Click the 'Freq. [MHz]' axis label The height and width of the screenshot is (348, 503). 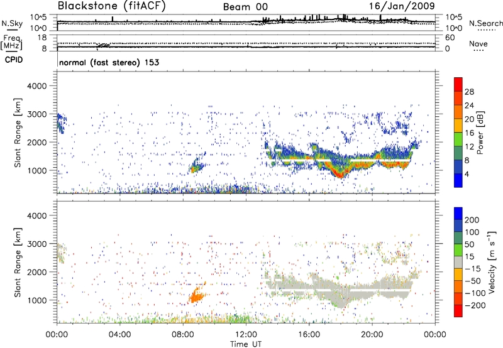(11, 43)
